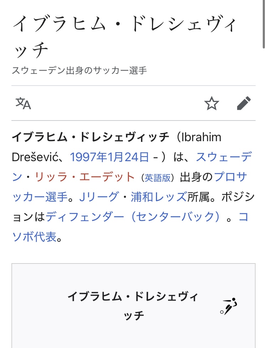This screenshot has width=267, height=348.
Task: Open the language selection icon
Action: pyautogui.click(x=23, y=103)
